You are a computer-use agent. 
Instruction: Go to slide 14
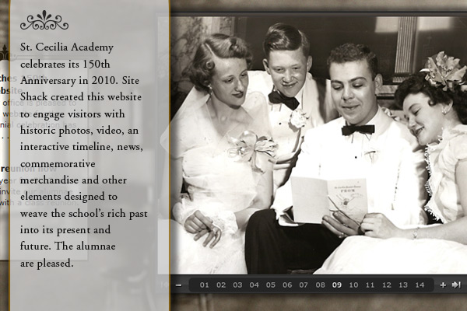[420, 285]
